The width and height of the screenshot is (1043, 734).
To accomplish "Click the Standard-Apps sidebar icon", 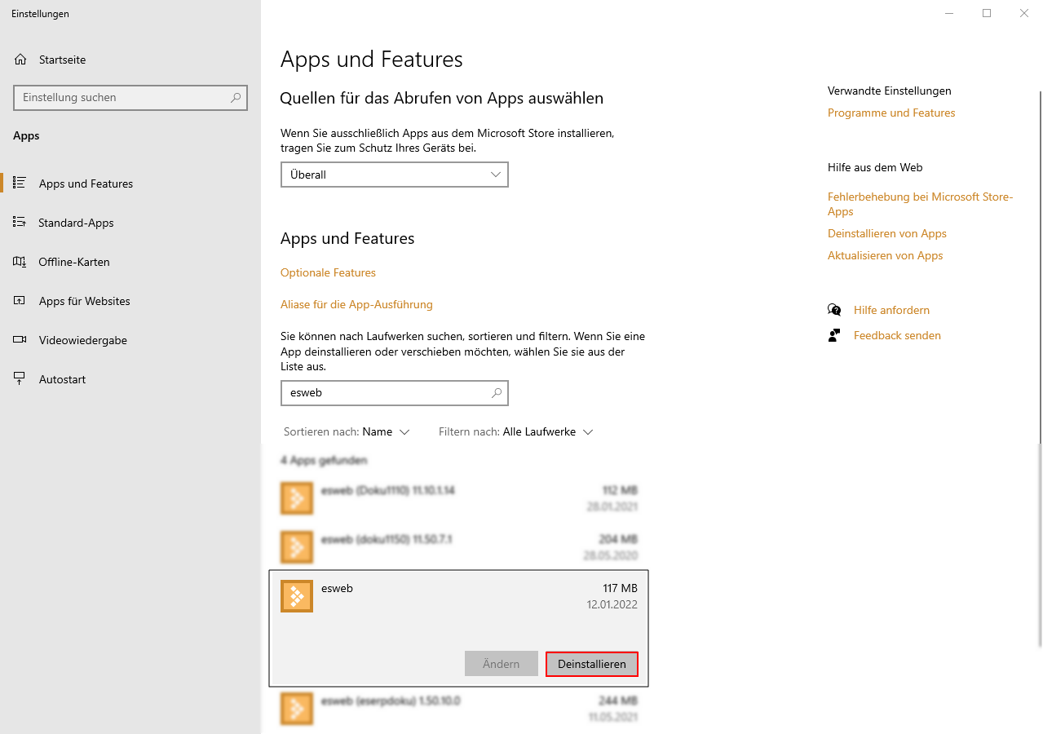I will coord(20,223).
